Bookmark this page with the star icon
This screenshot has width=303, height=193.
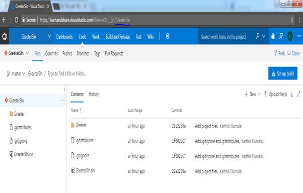tap(292, 20)
